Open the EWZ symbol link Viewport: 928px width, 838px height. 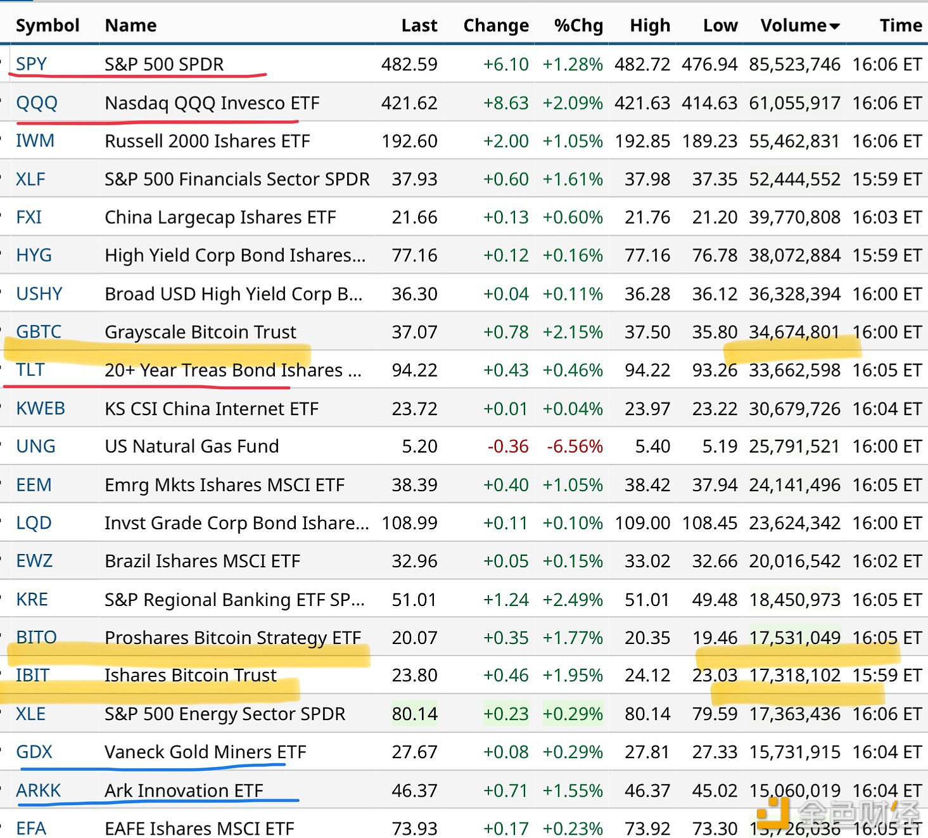[34, 561]
